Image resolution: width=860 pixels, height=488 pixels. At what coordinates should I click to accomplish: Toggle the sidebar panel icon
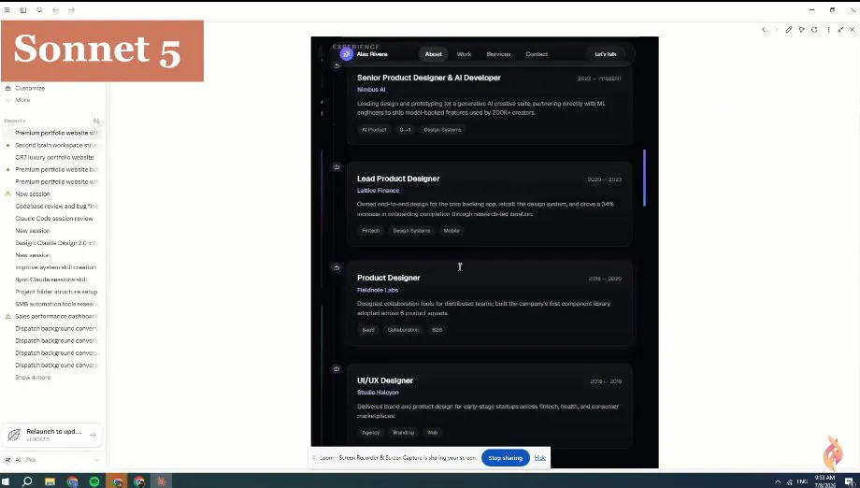tap(23, 10)
